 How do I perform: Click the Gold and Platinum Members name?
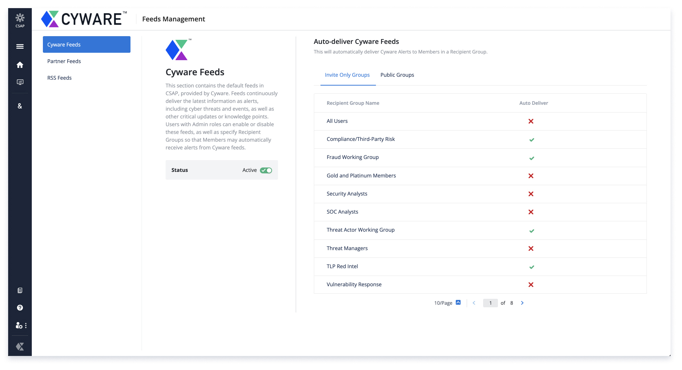tap(361, 176)
